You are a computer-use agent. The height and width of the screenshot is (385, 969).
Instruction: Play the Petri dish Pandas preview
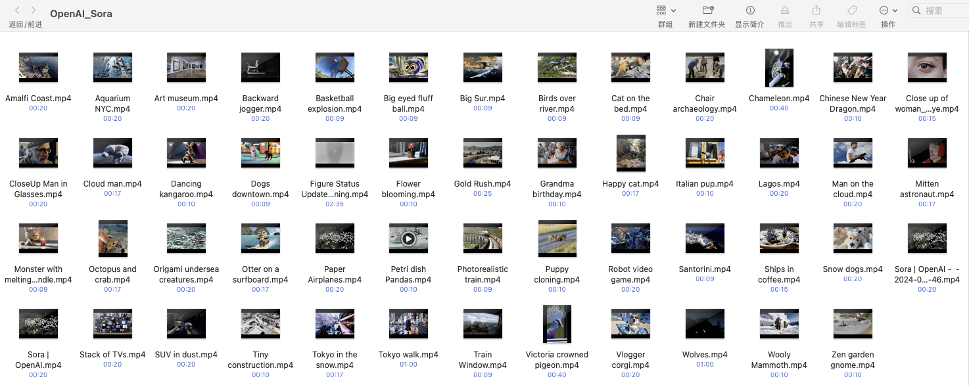click(x=408, y=238)
